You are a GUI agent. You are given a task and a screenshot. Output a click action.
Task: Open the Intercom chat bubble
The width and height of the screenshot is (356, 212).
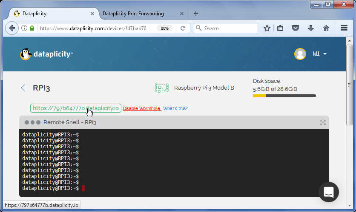coord(328,192)
